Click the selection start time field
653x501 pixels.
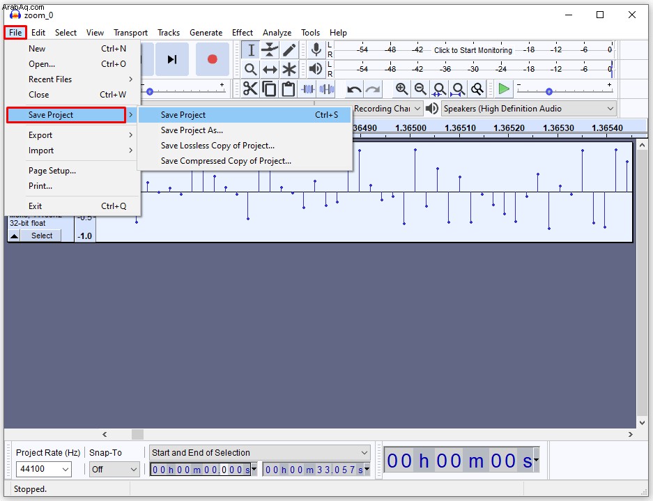[200, 470]
